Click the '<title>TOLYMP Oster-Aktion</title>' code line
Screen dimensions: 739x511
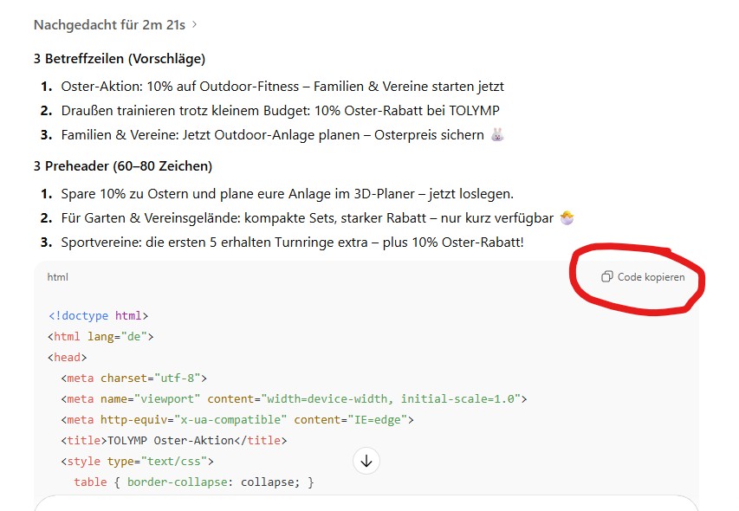coord(173,440)
